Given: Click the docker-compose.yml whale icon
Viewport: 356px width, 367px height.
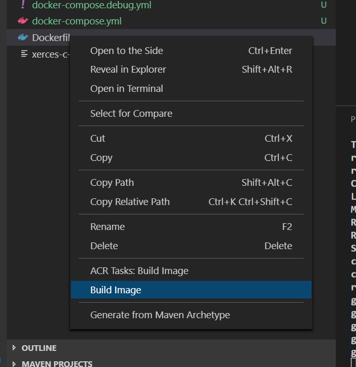Looking at the screenshot, I should [x=22, y=21].
